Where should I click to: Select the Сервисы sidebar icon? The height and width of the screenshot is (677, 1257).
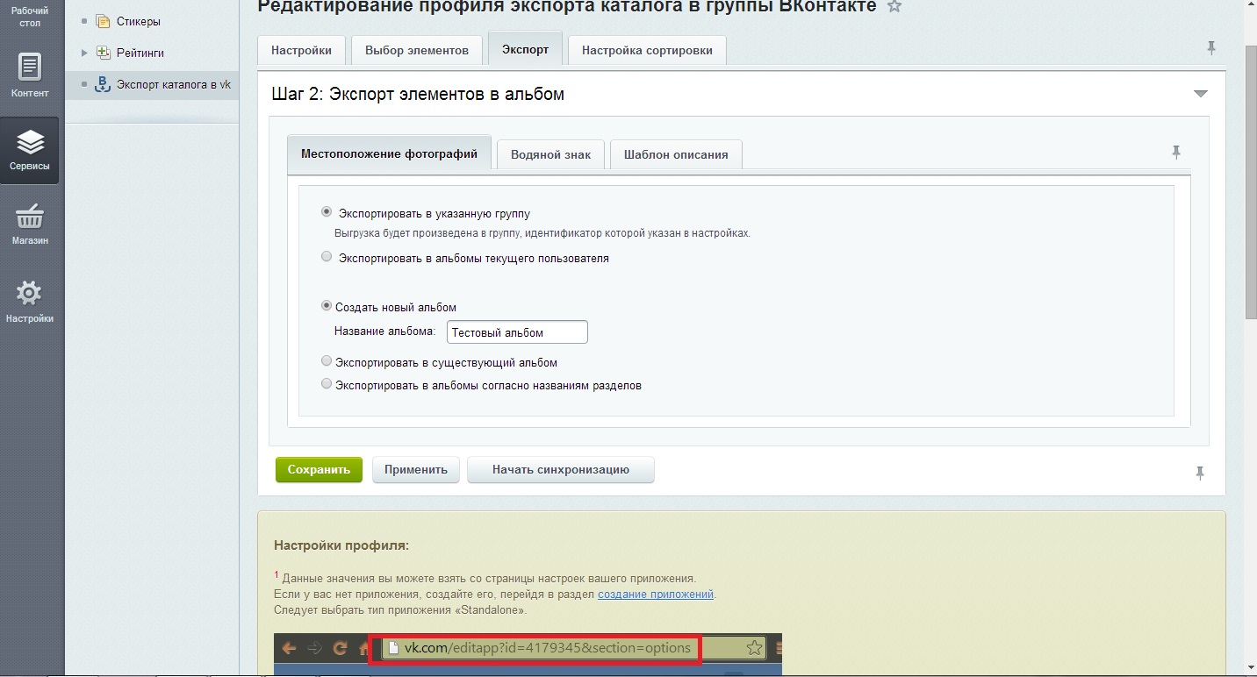(x=29, y=149)
